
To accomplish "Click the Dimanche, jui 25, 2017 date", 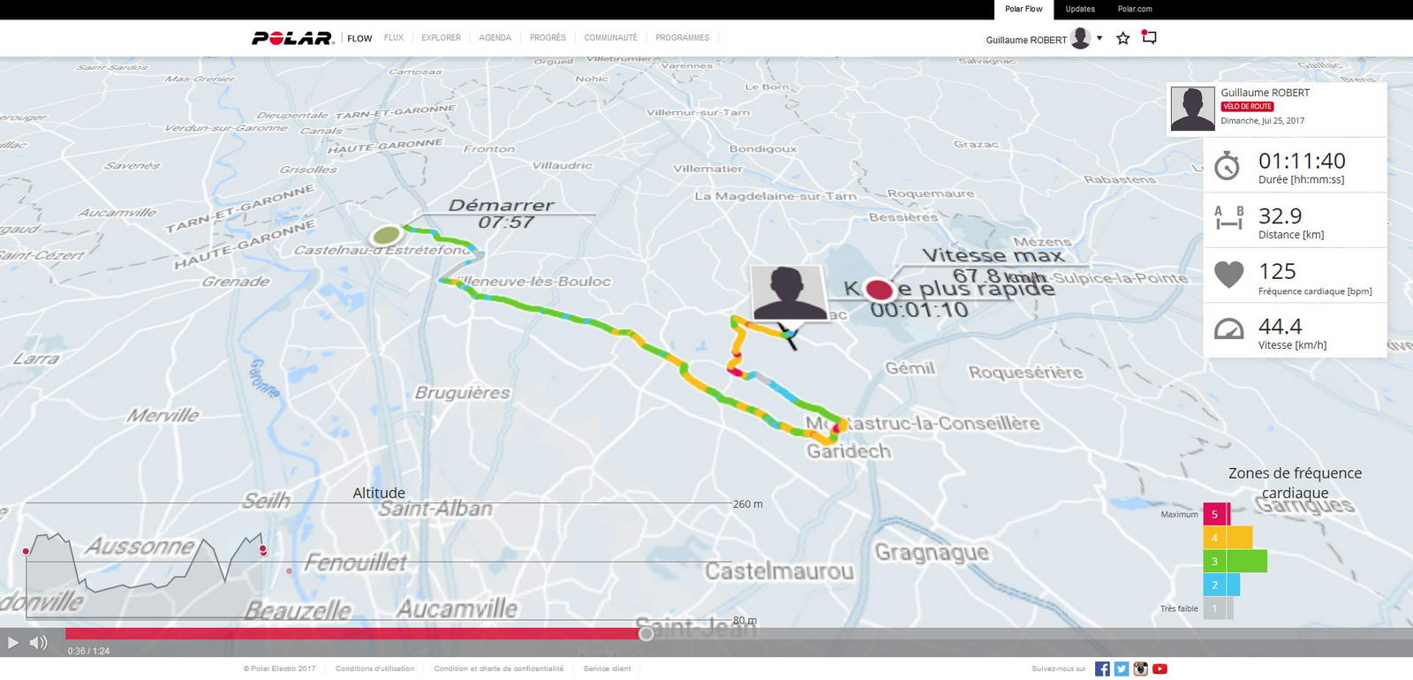I will click(x=1262, y=121).
